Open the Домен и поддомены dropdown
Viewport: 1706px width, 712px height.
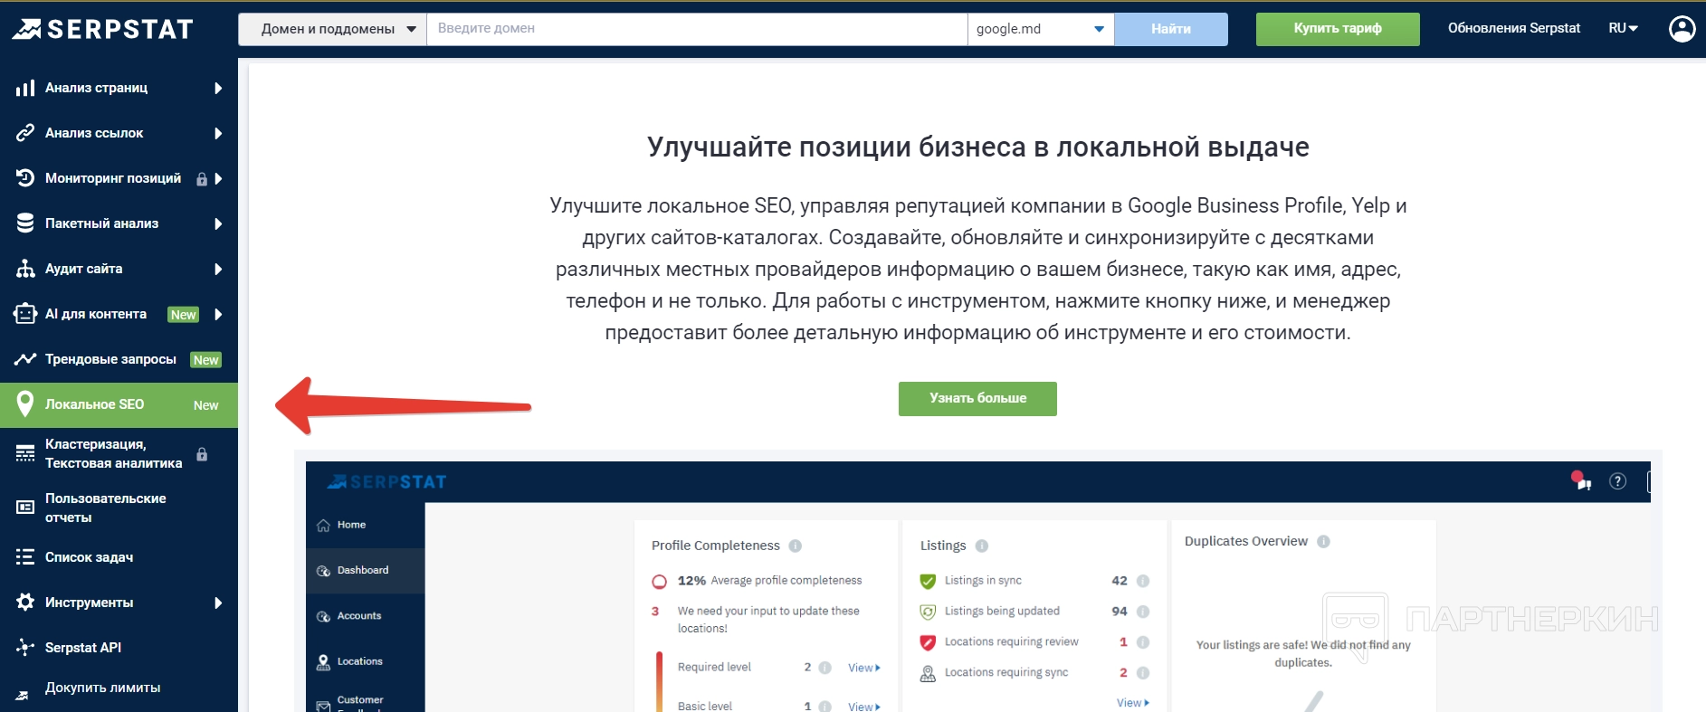coord(333,29)
